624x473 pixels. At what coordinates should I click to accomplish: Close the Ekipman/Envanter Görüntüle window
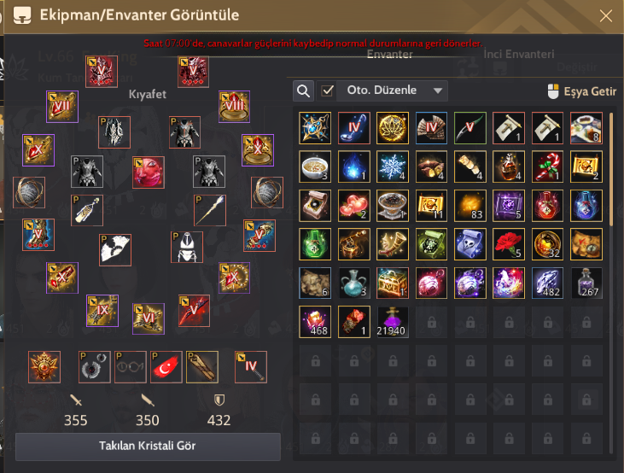pos(606,16)
